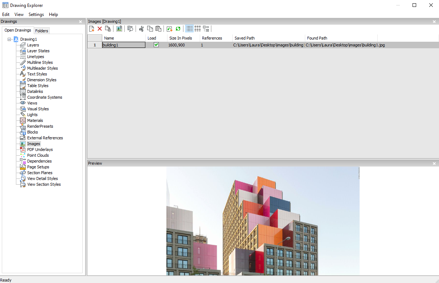Click the Size In Pixels column header
The width and height of the screenshot is (439, 283).
(x=181, y=38)
